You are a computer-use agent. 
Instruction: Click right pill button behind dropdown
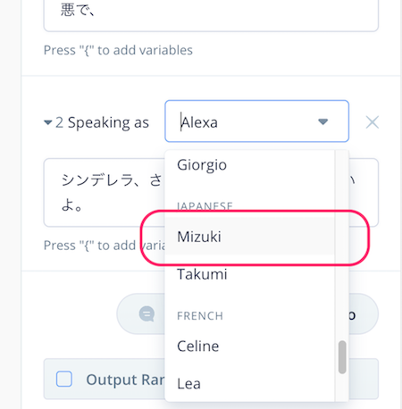364,313
